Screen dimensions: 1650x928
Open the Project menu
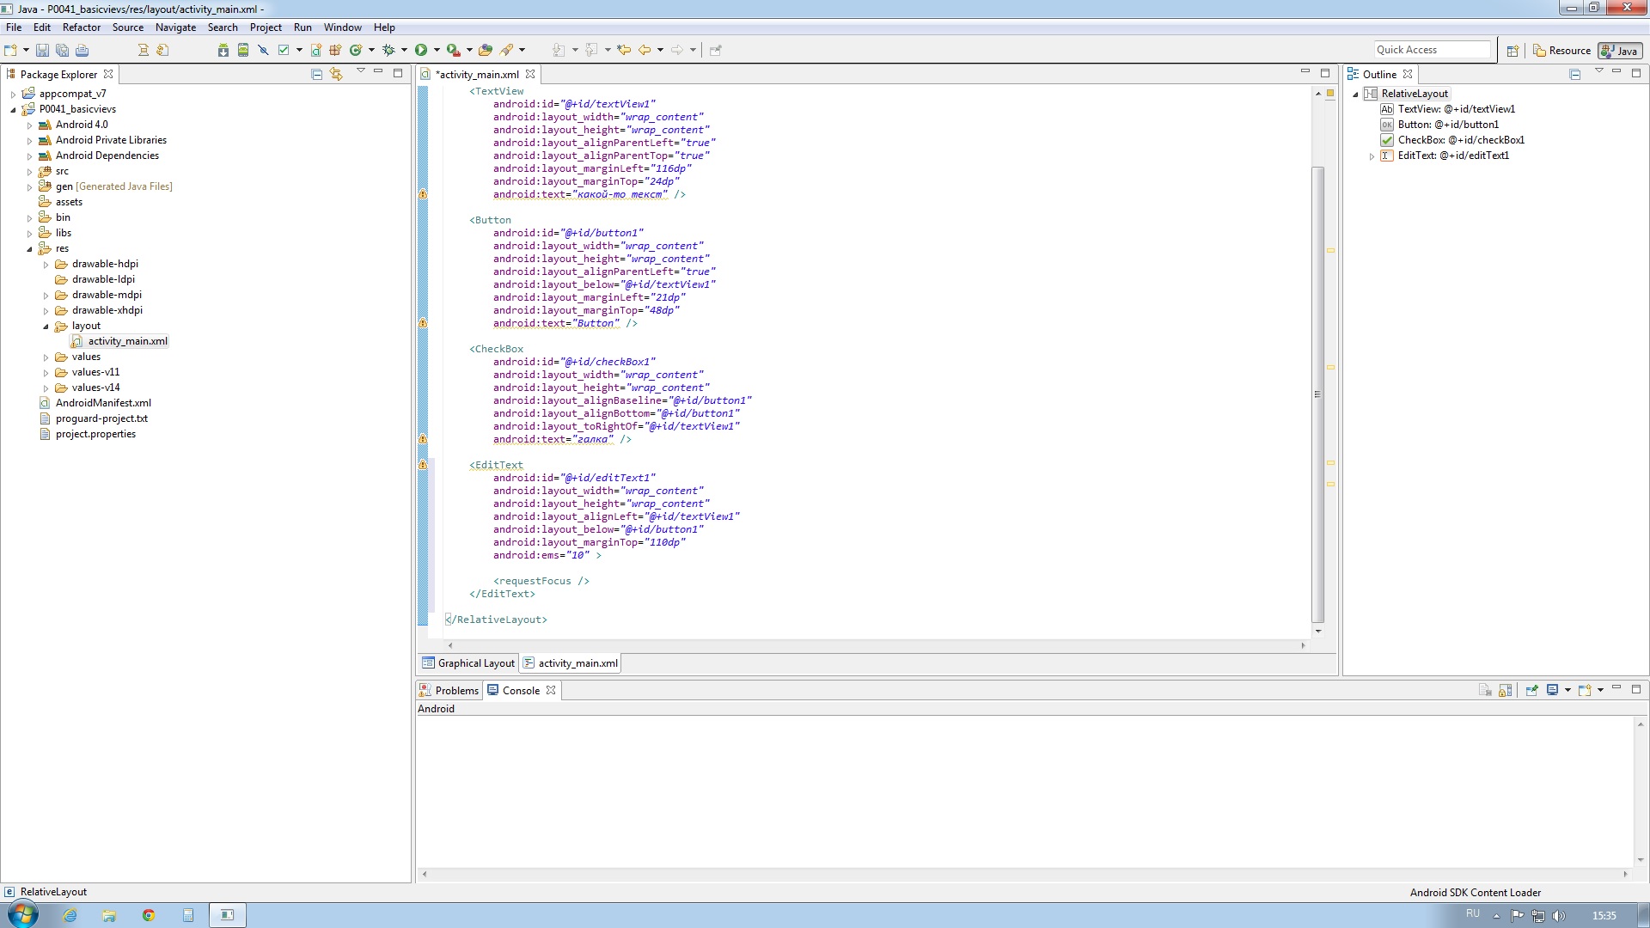click(x=266, y=27)
